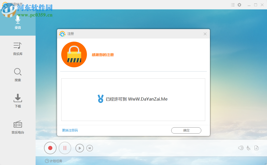Select the audio input source plug icon
The width and height of the screenshot is (267, 165).
248,148
